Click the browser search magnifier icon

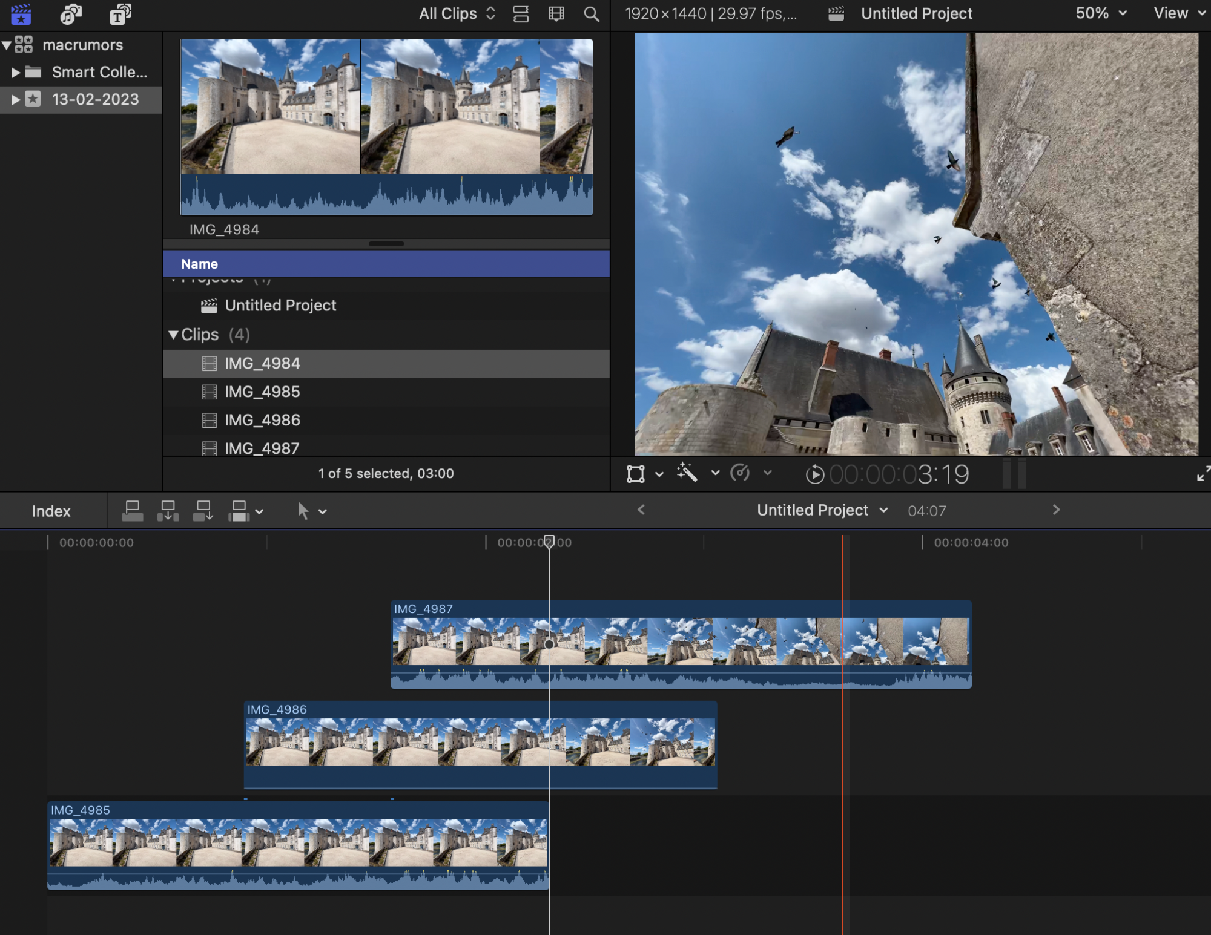click(591, 14)
